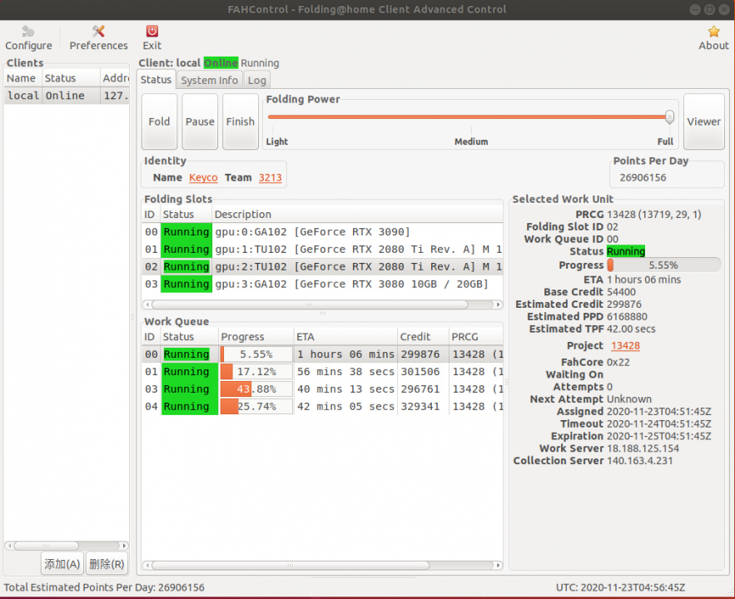The height and width of the screenshot is (599, 735).
Task: Click Folding Slots scrollbar right arrow
Action: tap(499, 304)
